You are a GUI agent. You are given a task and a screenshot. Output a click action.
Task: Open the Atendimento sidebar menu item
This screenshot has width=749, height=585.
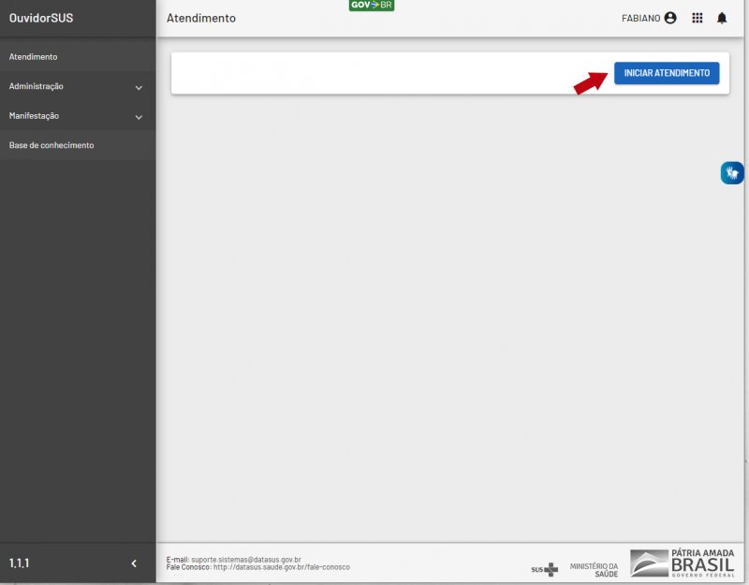point(34,57)
